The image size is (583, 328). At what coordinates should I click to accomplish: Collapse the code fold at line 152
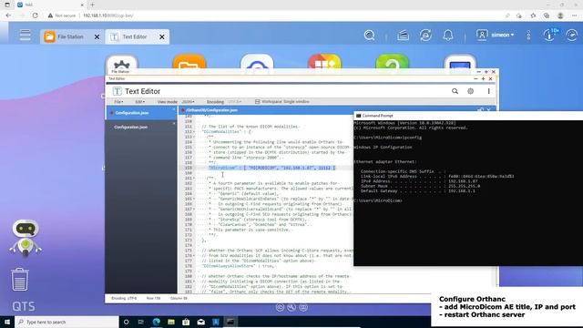(x=194, y=131)
